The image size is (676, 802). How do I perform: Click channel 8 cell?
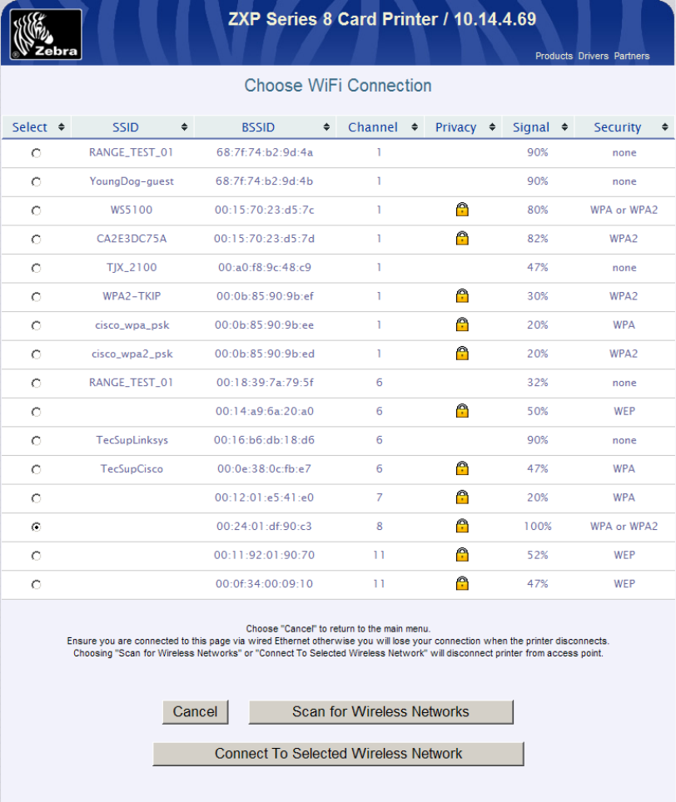(x=379, y=526)
